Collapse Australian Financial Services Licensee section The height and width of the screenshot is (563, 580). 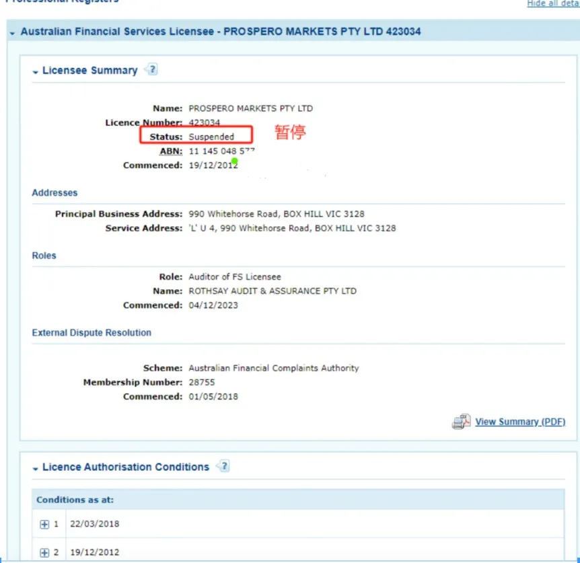pos(13,33)
